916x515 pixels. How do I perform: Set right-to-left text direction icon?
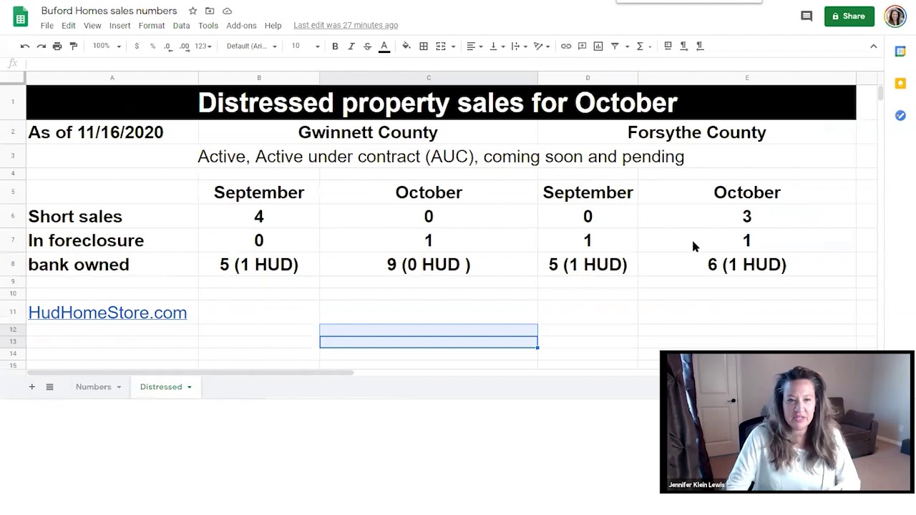tap(700, 46)
